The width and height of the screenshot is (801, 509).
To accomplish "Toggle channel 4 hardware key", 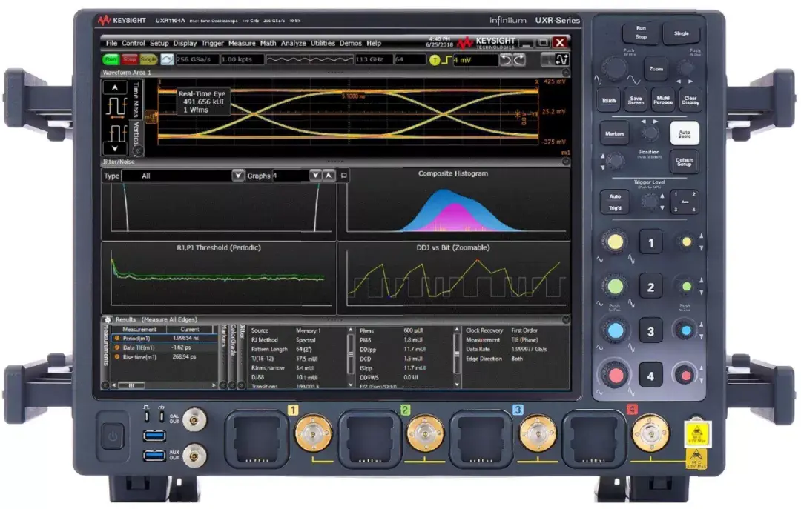I will tap(651, 376).
